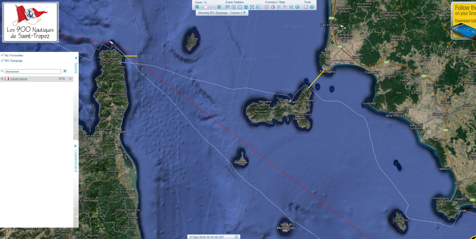Select the measuring ruler tool icon
The width and height of the screenshot is (476, 239).
(306, 7)
